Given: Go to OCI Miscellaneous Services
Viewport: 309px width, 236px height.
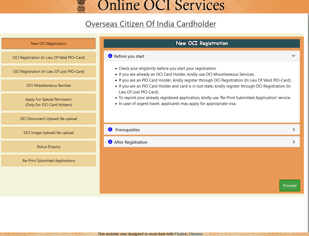Looking at the screenshot, I should (x=48, y=85).
